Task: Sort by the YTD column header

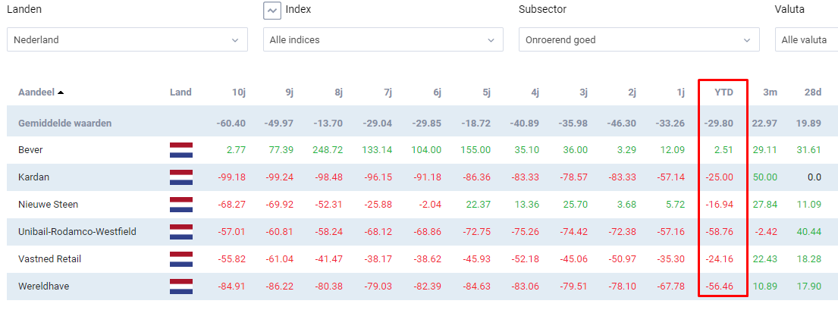Action: (723, 92)
